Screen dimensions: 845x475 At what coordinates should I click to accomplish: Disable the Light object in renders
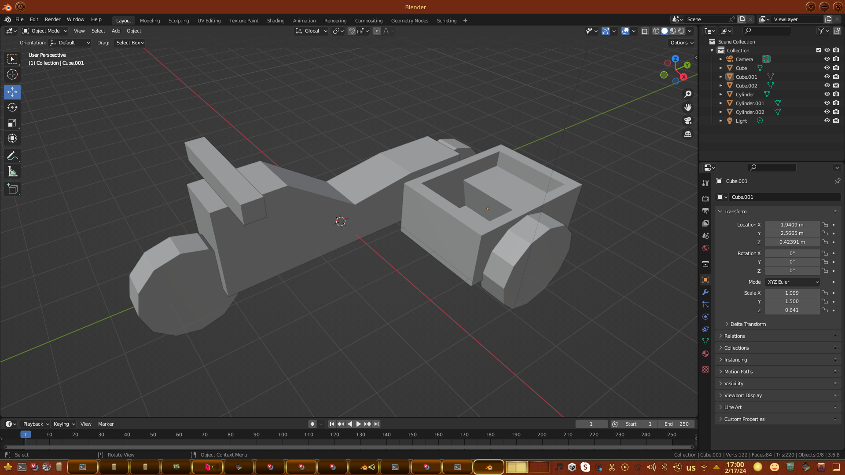[836, 121]
